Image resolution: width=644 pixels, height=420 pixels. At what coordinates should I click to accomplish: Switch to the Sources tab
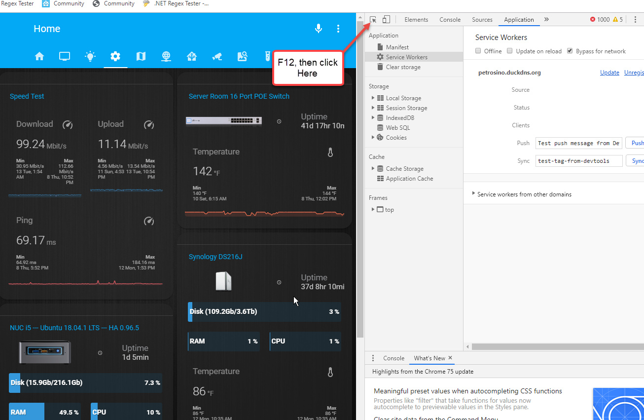pyautogui.click(x=482, y=20)
